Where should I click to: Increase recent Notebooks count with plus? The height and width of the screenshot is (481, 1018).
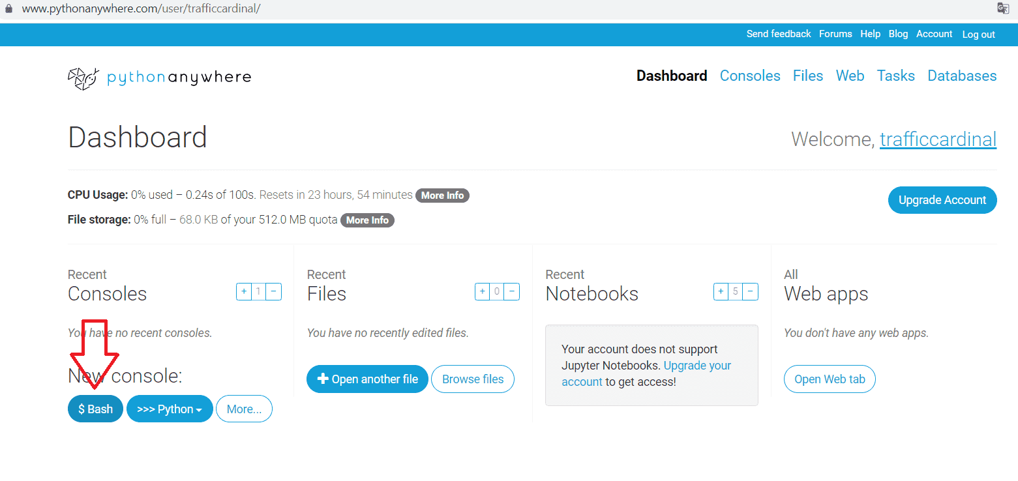click(x=721, y=291)
